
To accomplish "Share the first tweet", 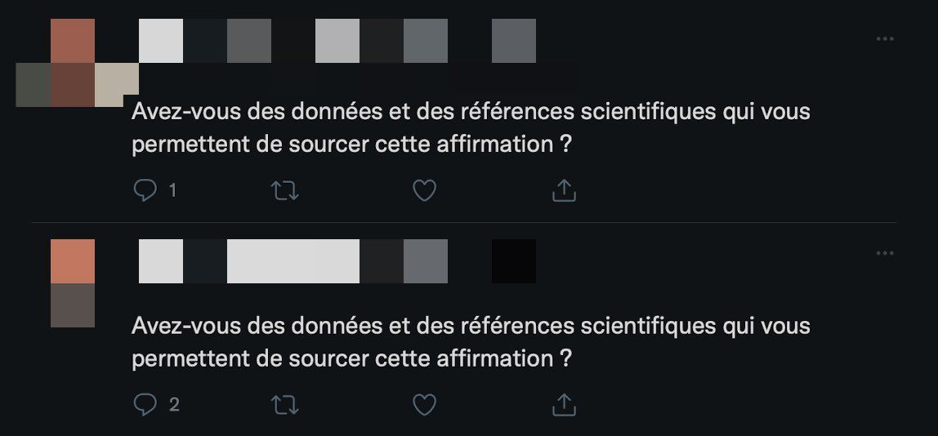I will [565, 190].
